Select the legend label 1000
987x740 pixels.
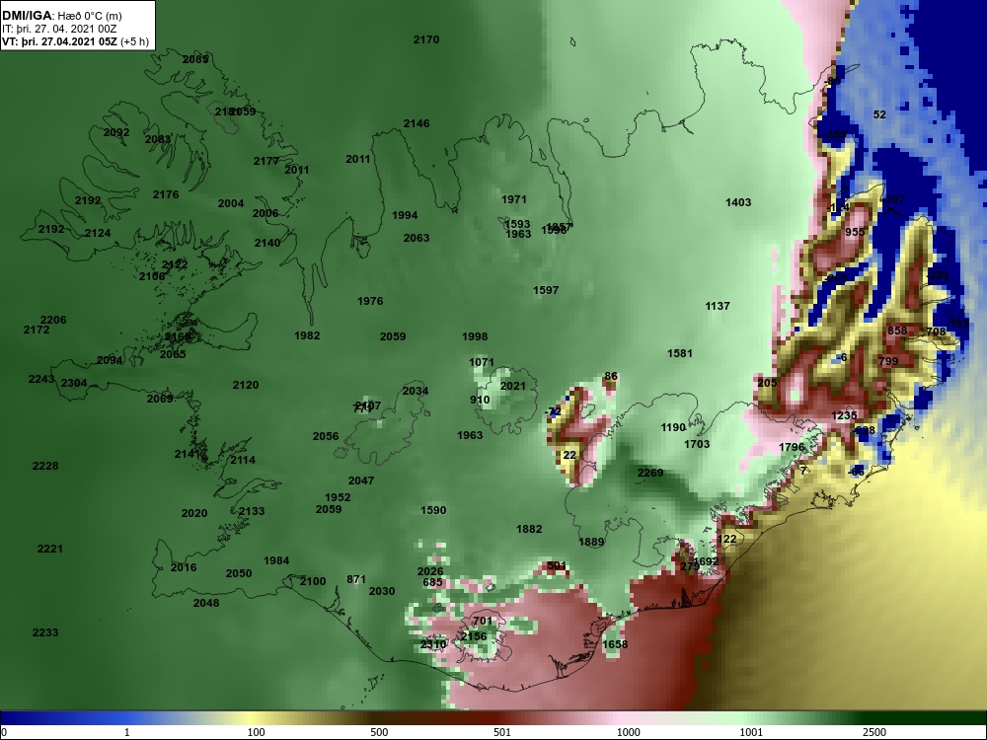(x=628, y=732)
